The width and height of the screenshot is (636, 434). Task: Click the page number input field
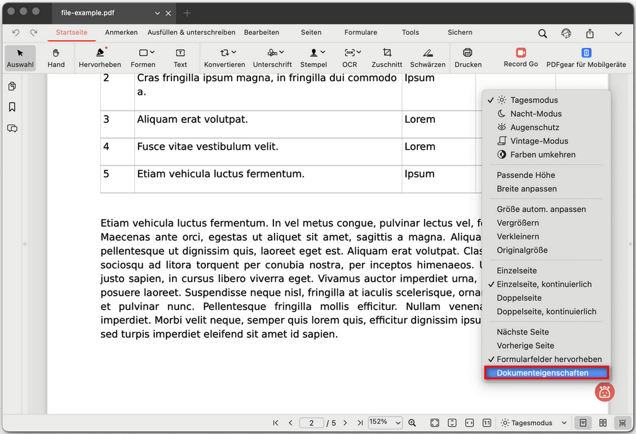tap(312, 423)
